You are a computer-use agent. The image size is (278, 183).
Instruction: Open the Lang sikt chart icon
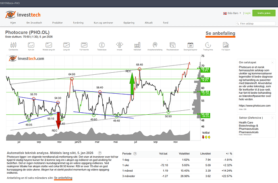66,46
